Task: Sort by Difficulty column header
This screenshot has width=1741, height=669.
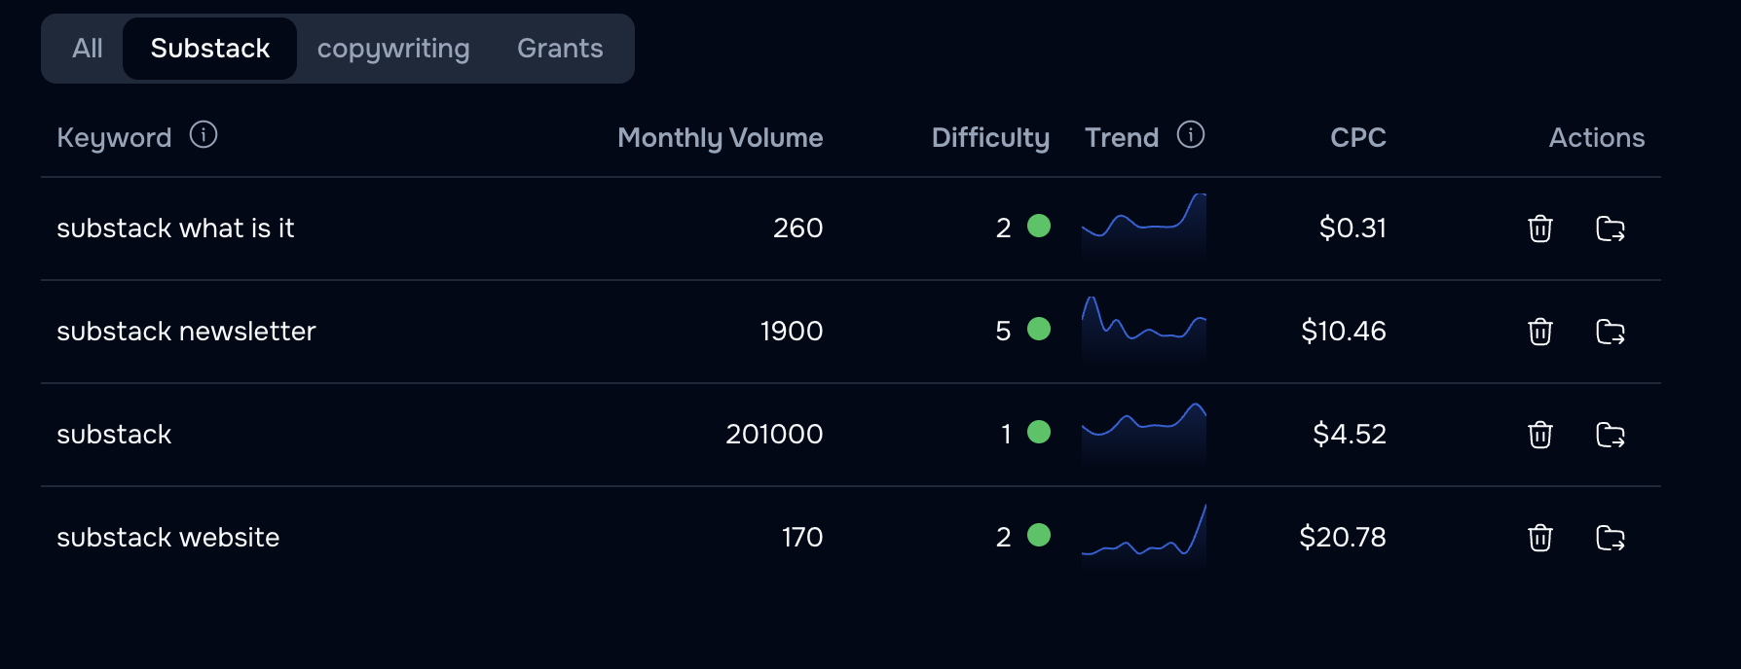Action: tap(990, 138)
